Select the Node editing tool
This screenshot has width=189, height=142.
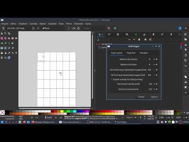[x=6, y=34]
